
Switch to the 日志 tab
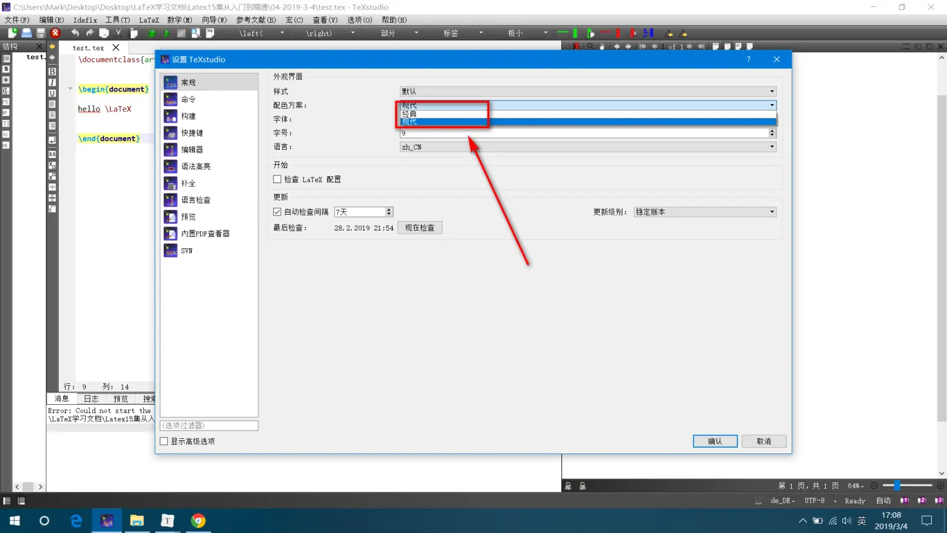(92, 398)
